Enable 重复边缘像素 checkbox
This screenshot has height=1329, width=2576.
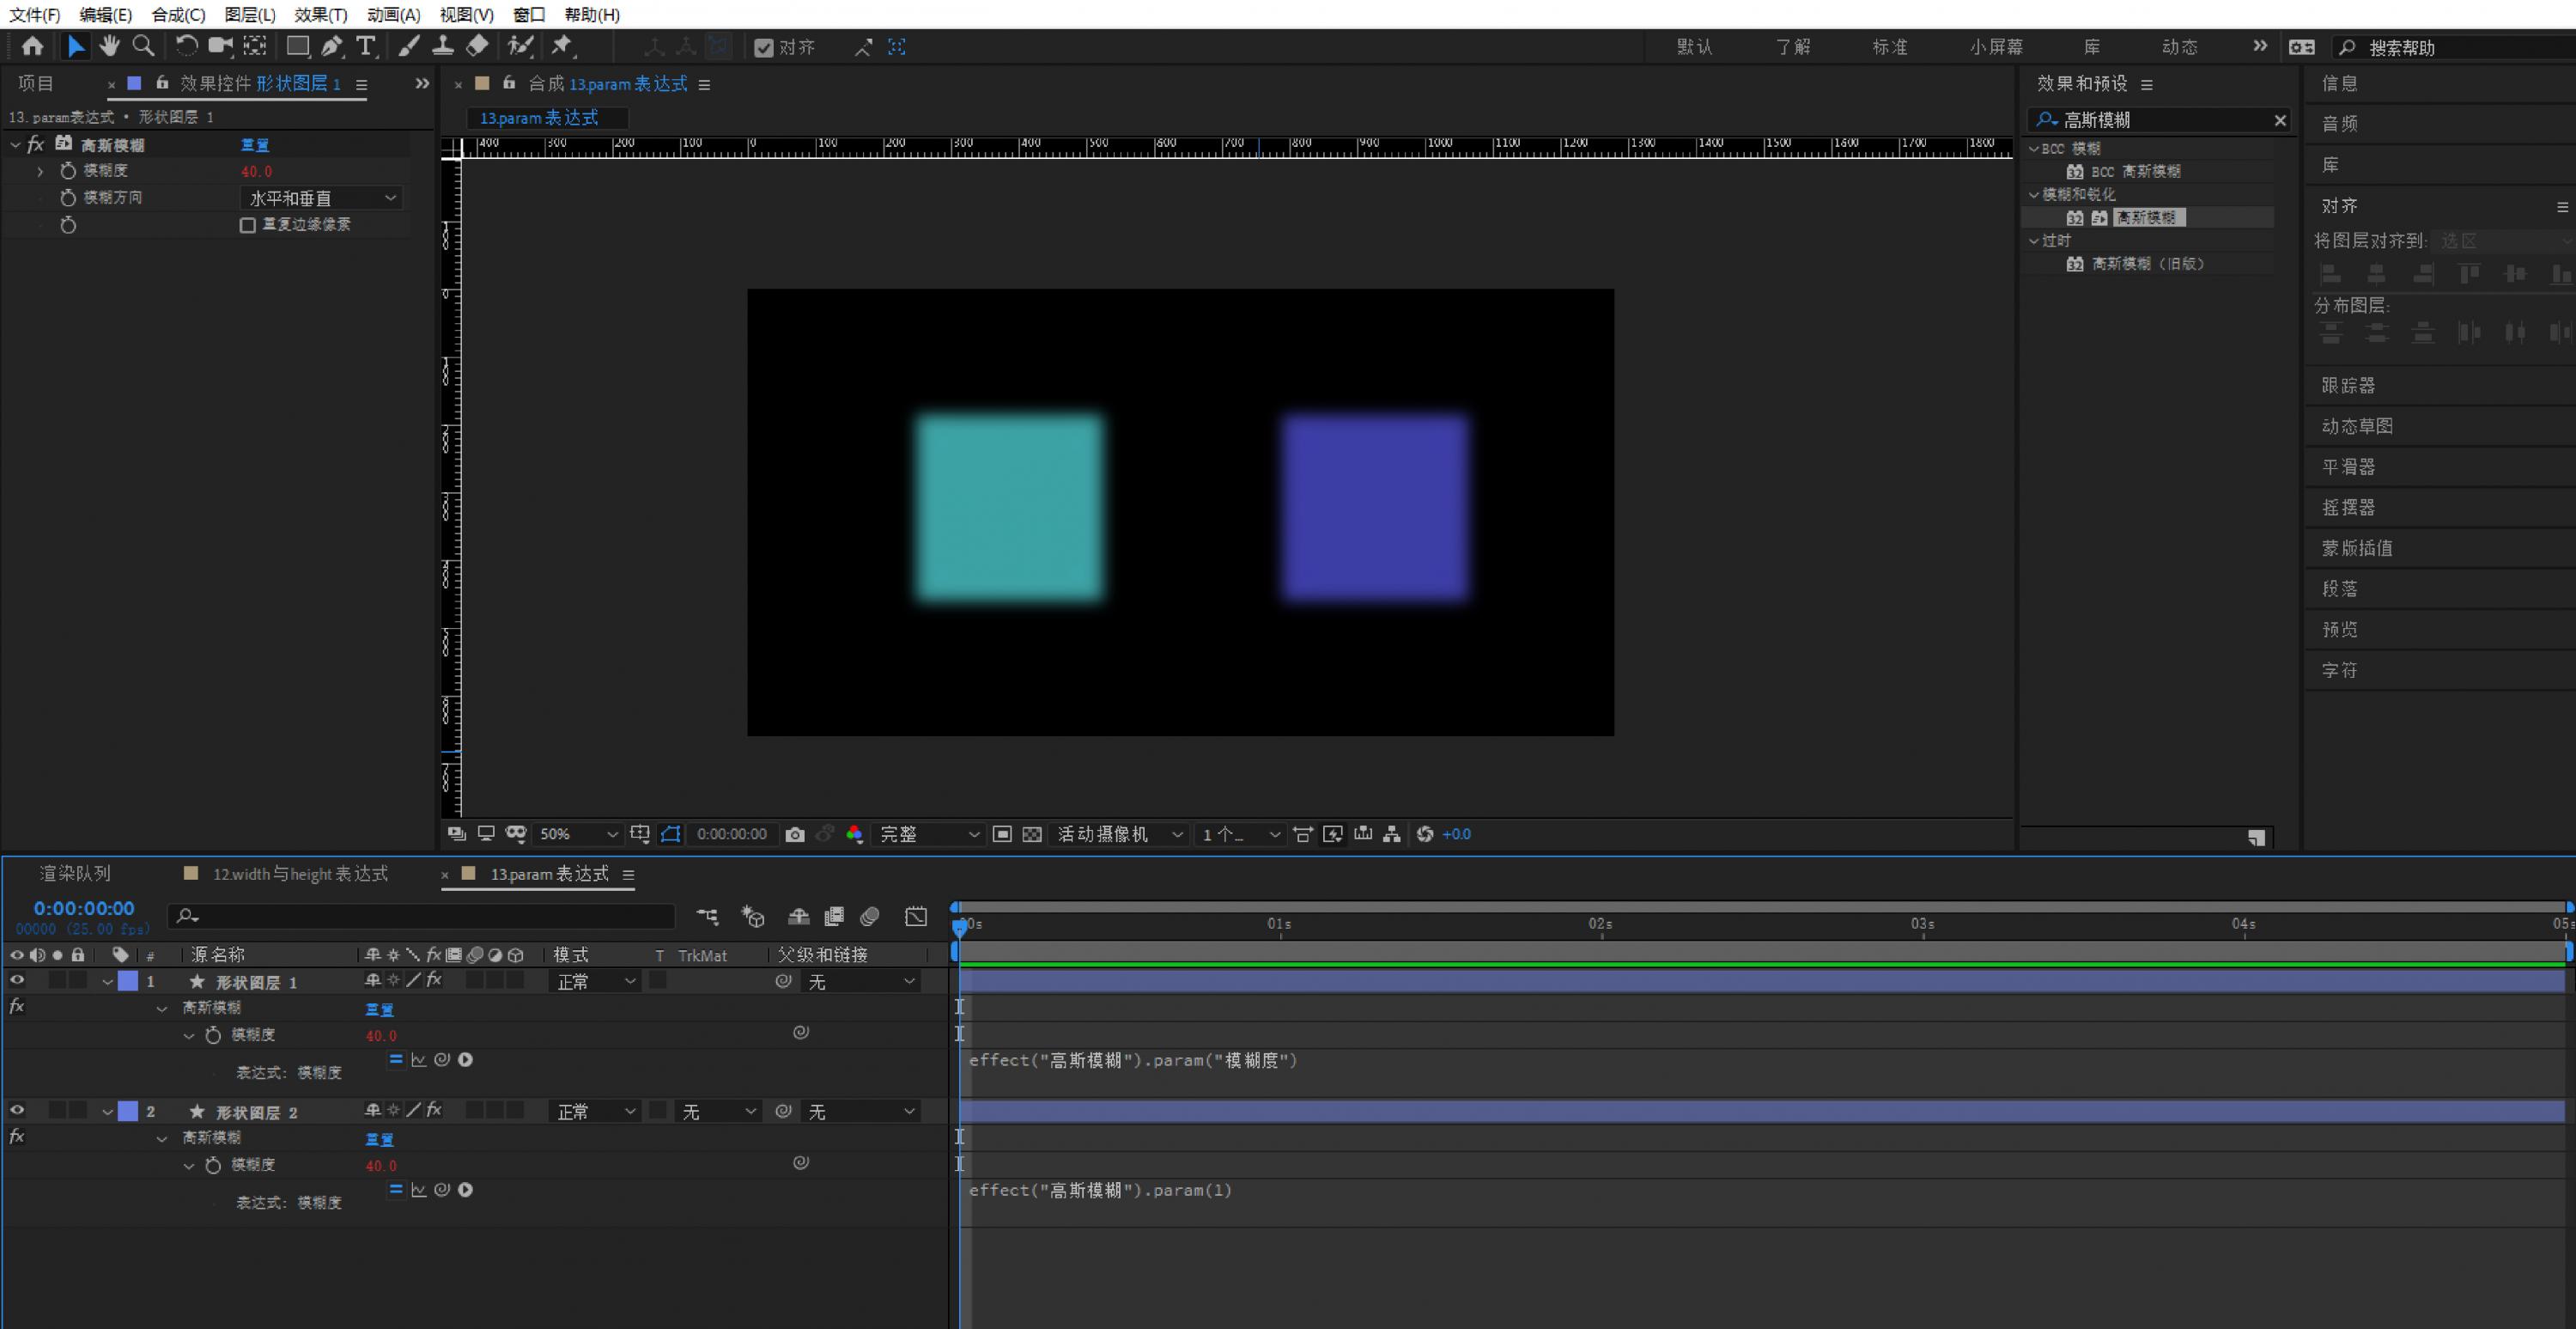point(248,225)
